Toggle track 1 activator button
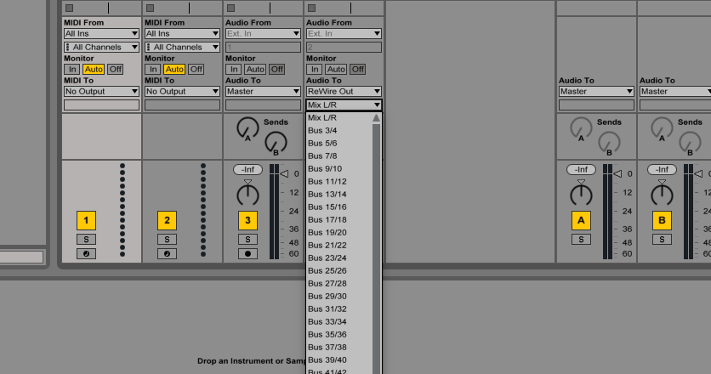 click(x=86, y=220)
